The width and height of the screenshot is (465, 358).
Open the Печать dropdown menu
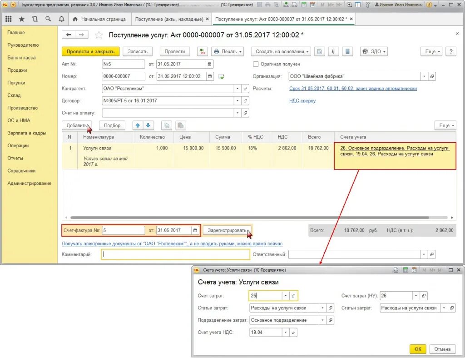[x=228, y=51]
